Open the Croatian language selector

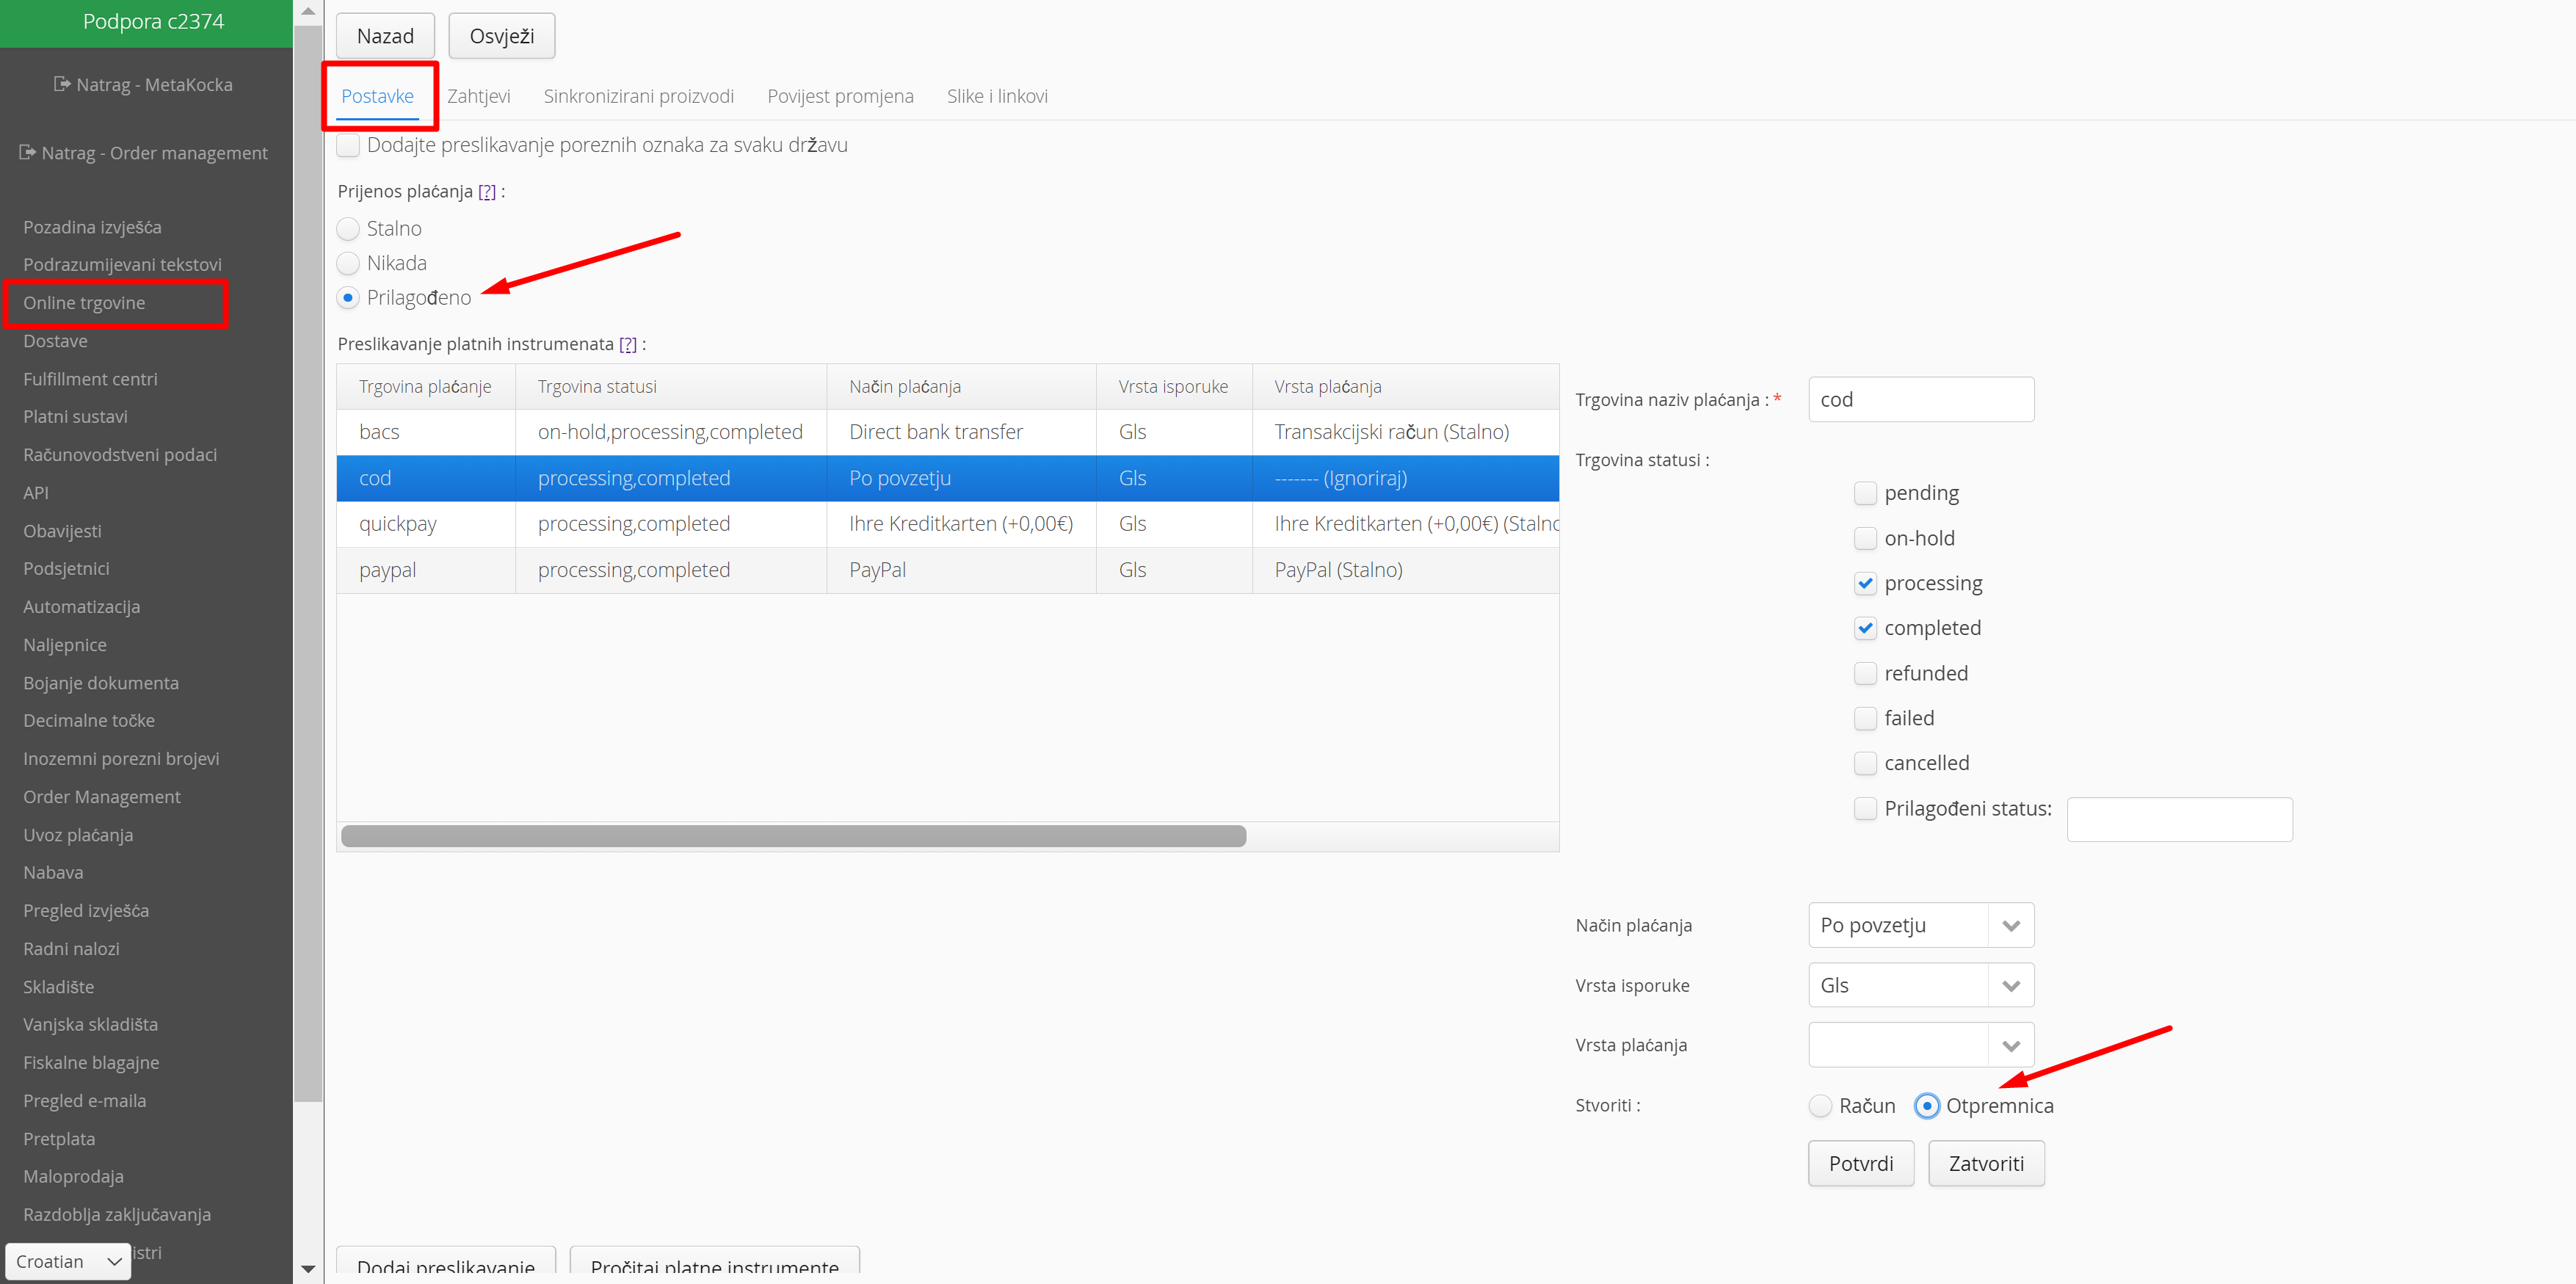tap(68, 1261)
